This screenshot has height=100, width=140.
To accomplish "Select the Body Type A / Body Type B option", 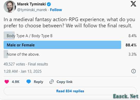I will 70,36.
